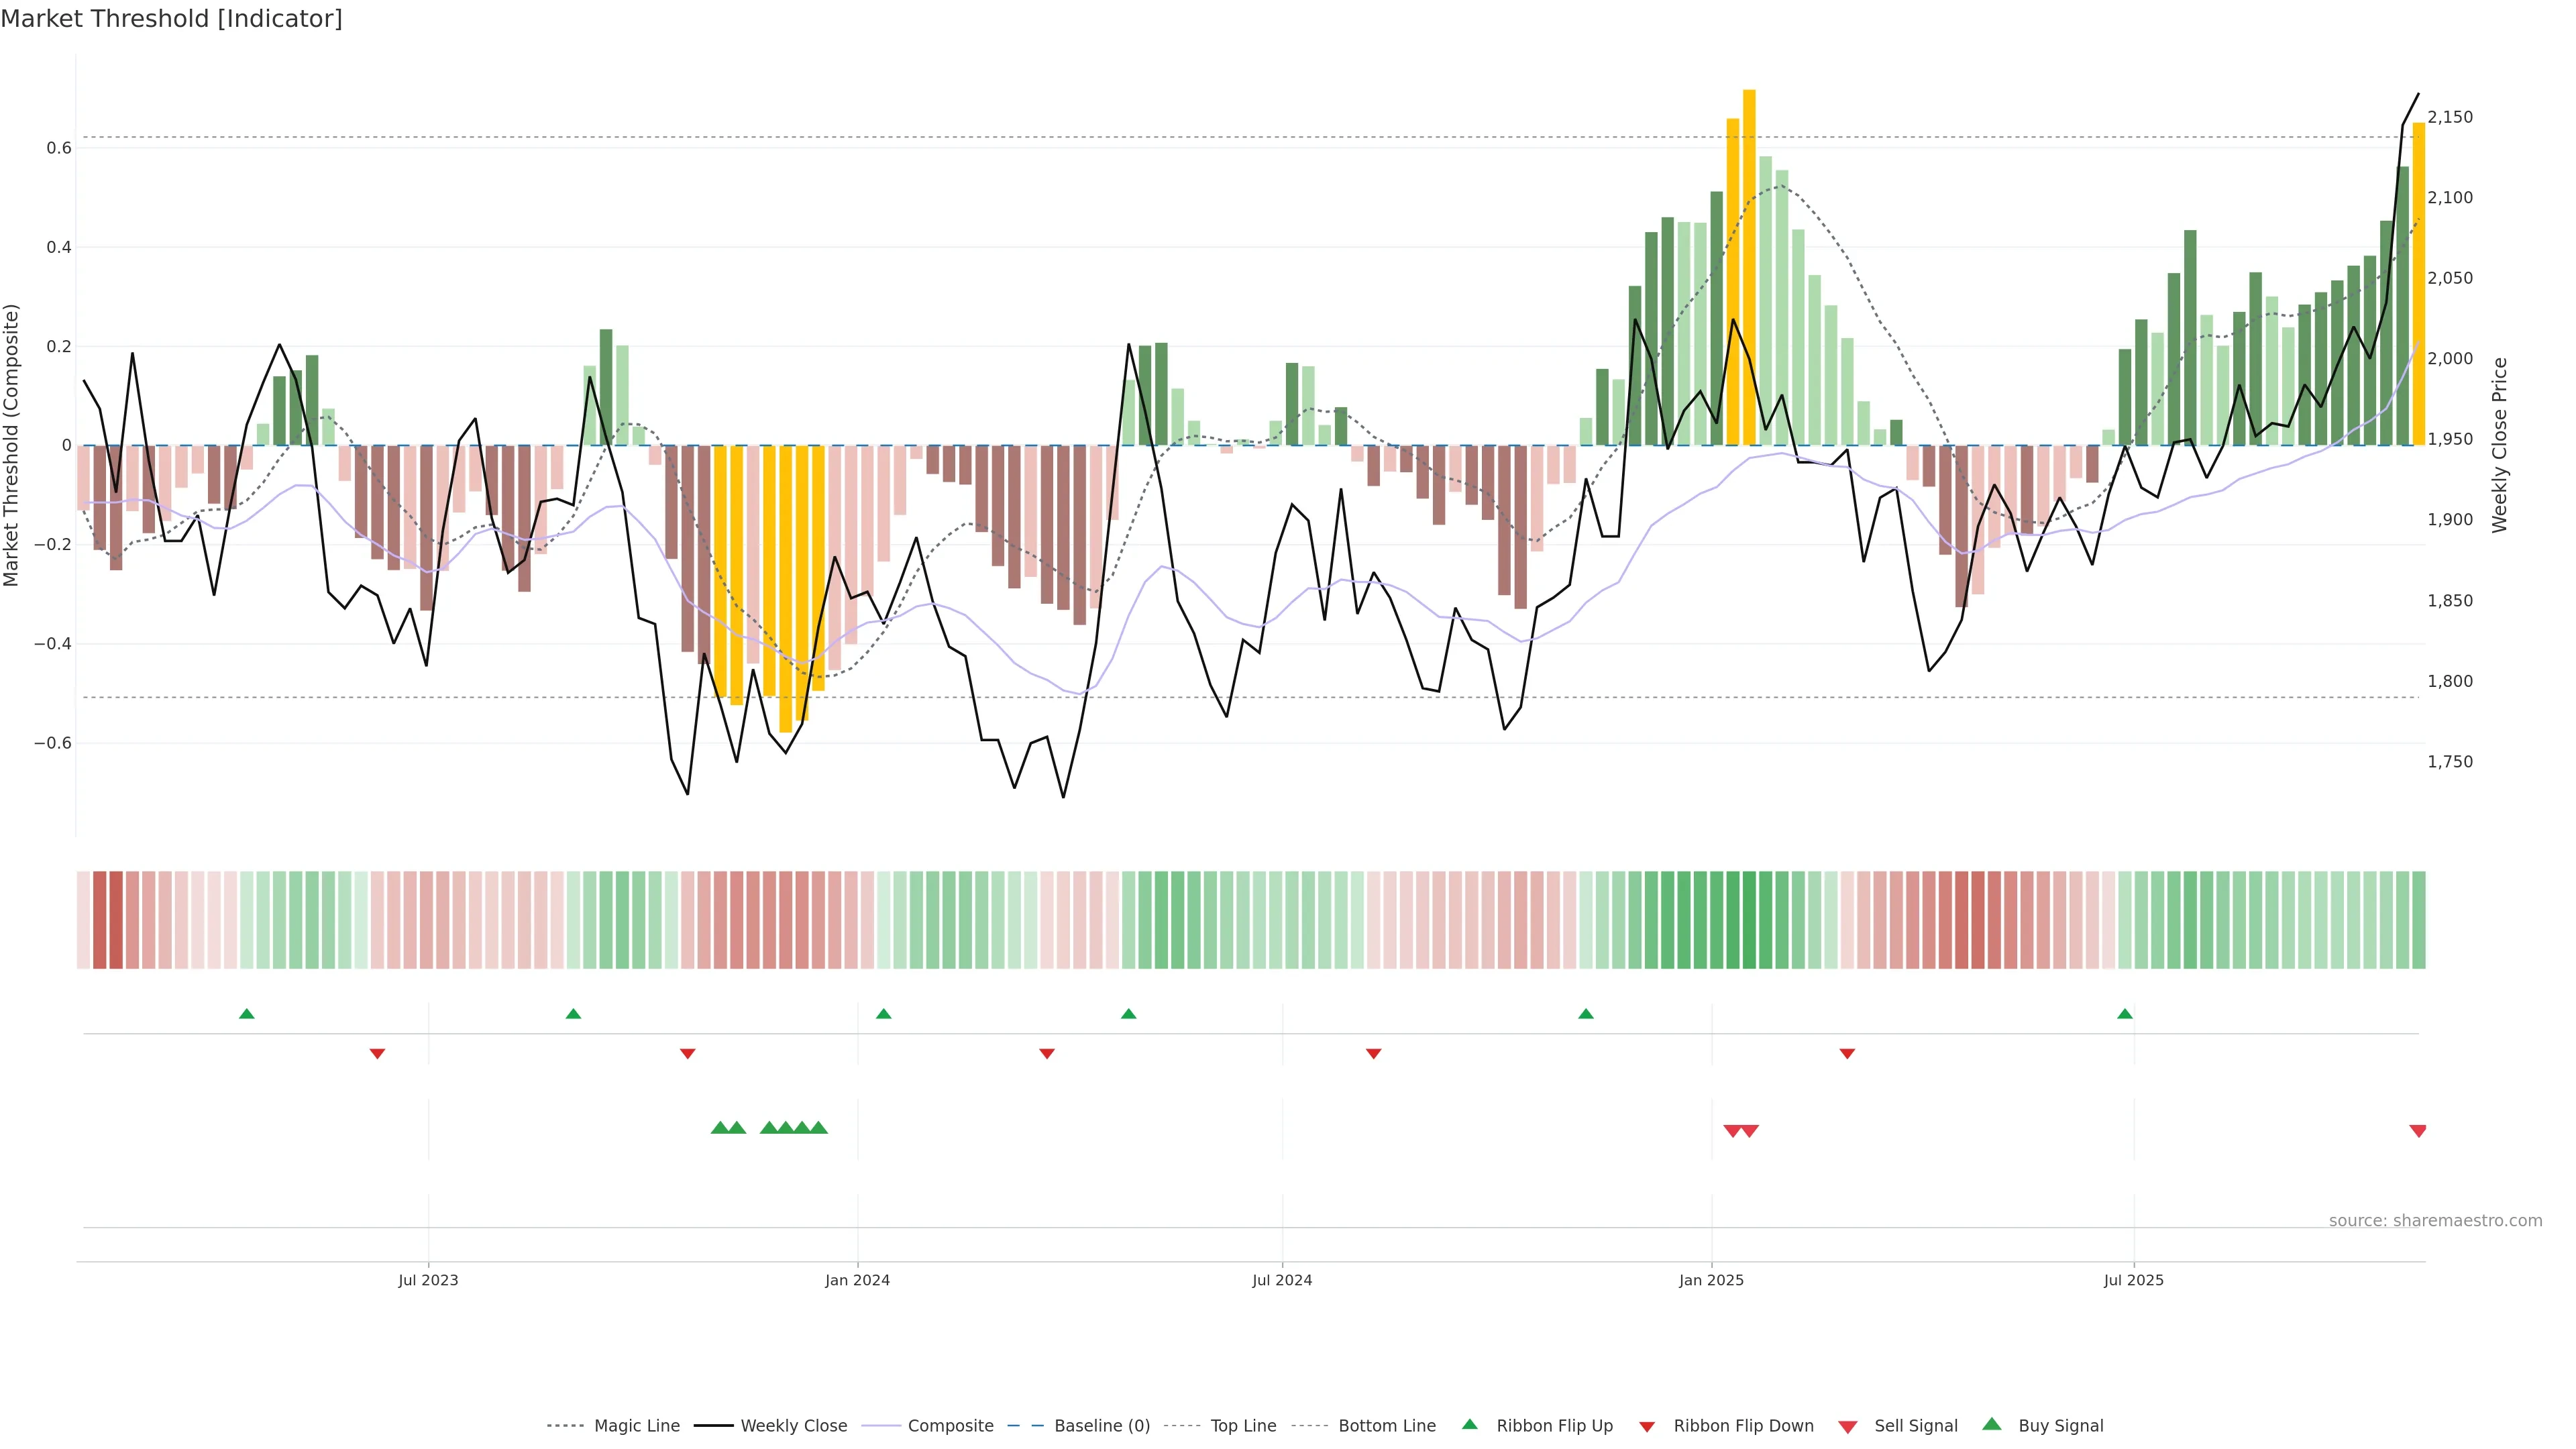Click the Weekly Close Price axis title
Image resolution: width=2576 pixels, height=1449 pixels.
2500,445
